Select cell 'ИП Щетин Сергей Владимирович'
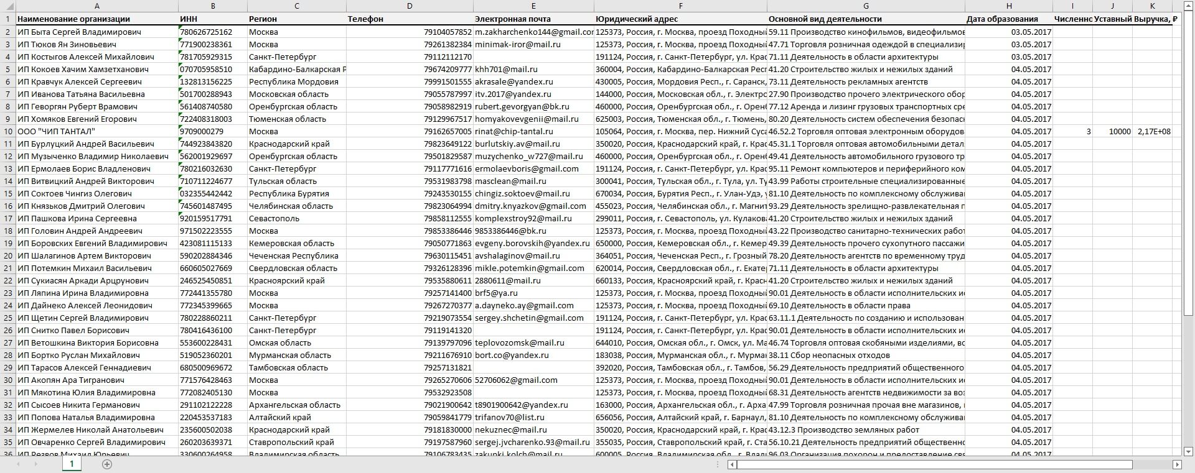1195x473 pixels. pos(96,318)
